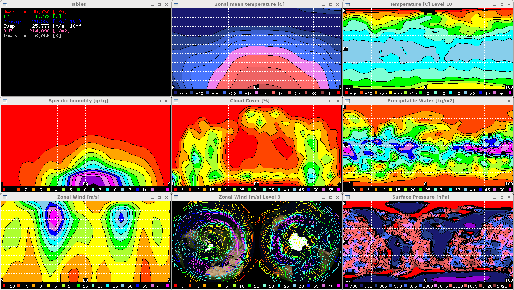The height and width of the screenshot is (290, 514).
Task: Close the Precipitable Water window
Action: [x=509, y=101]
